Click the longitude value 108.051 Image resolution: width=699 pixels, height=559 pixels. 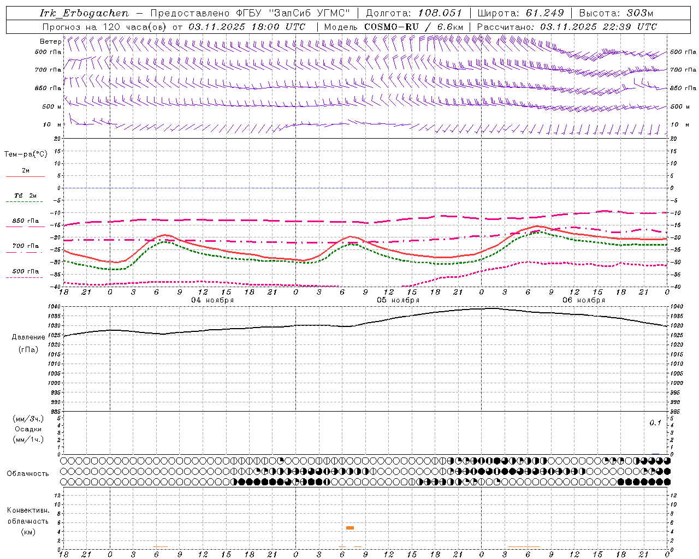(440, 13)
